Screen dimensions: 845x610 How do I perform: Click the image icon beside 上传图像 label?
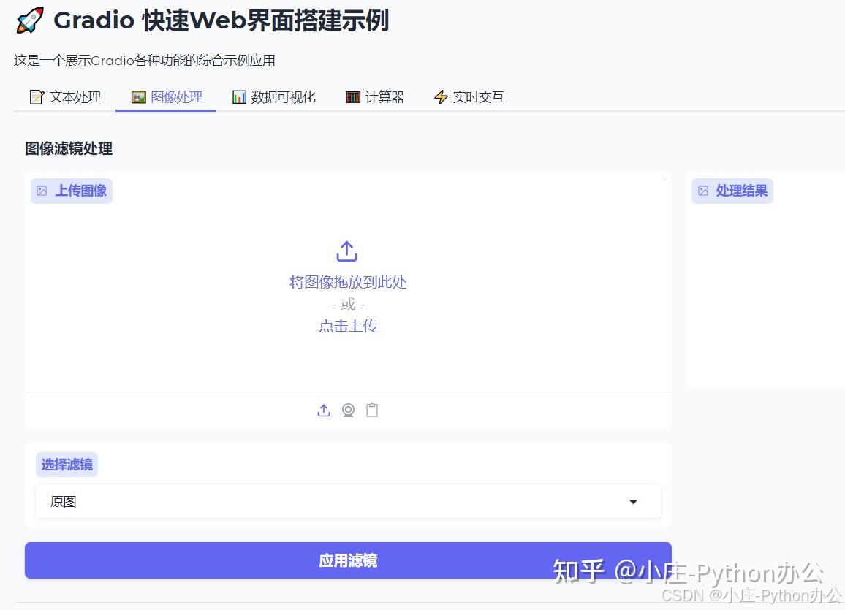41,190
